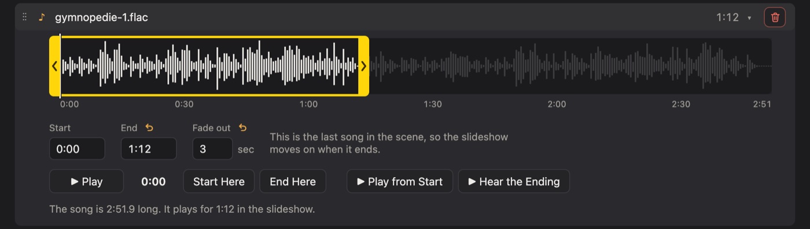The height and width of the screenshot is (229, 810).
Task: Collapse the song panel using the arrow beside 1:12
Action: coord(749,18)
